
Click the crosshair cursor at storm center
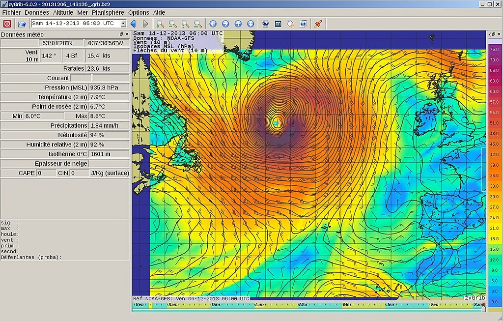click(x=278, y=122)
